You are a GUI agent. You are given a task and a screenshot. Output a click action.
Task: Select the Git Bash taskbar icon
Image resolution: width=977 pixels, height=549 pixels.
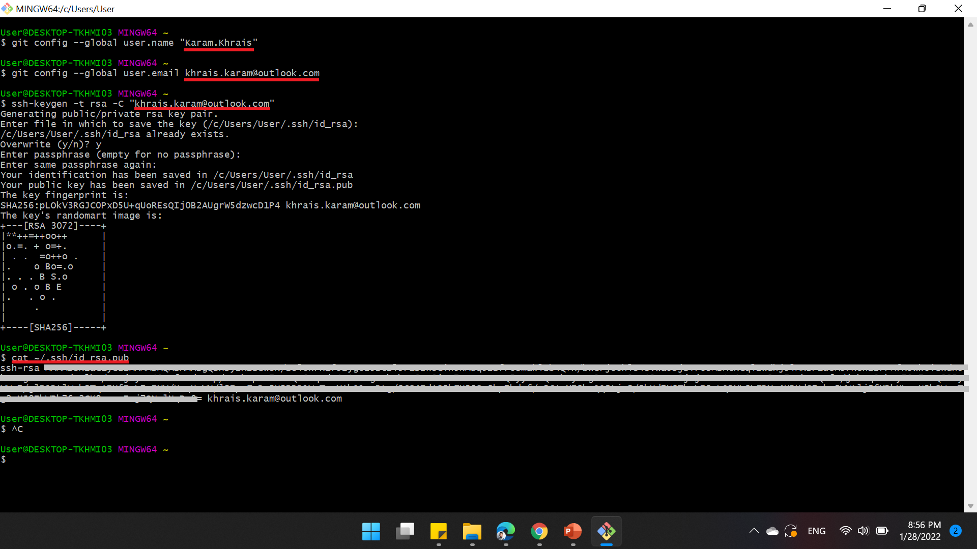[606, 531]
